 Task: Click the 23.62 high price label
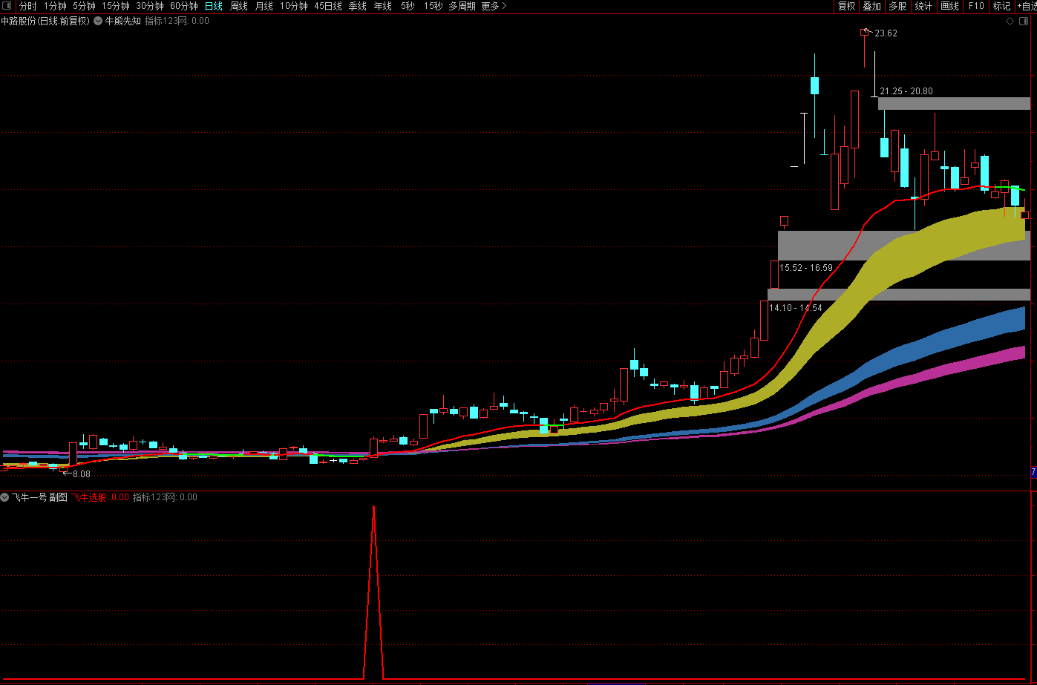pos(886,33)
